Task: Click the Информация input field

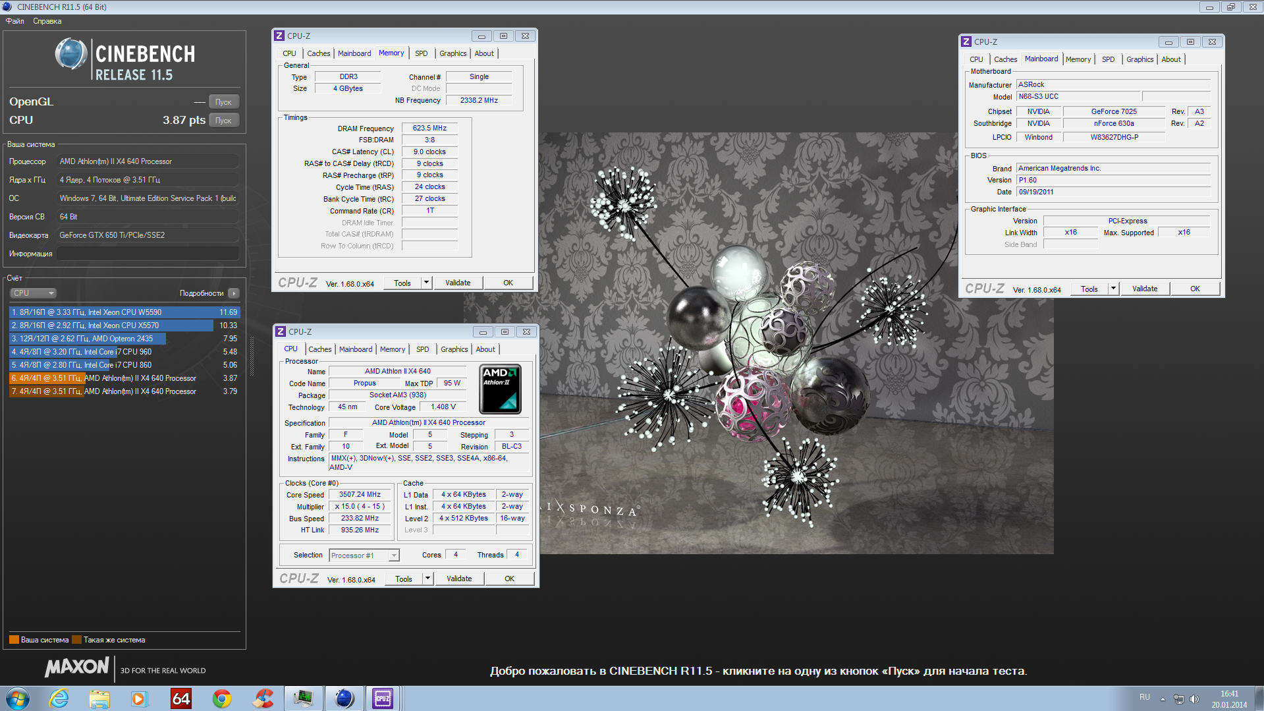Action: pyautogui.click(x=148, y=254)
